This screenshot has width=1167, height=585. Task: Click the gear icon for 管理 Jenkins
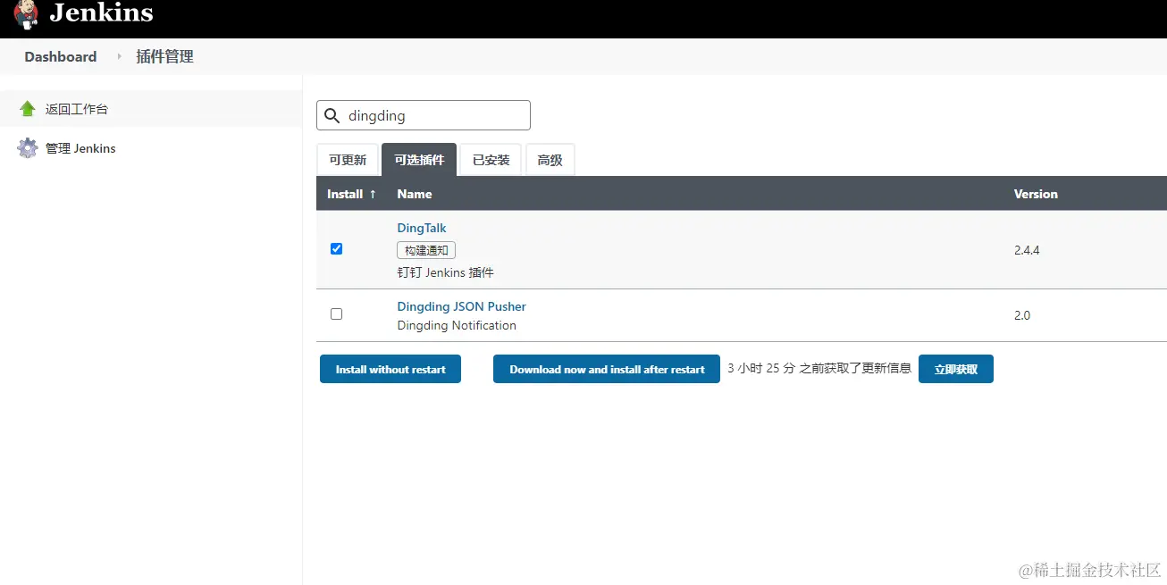click(28, 148)
